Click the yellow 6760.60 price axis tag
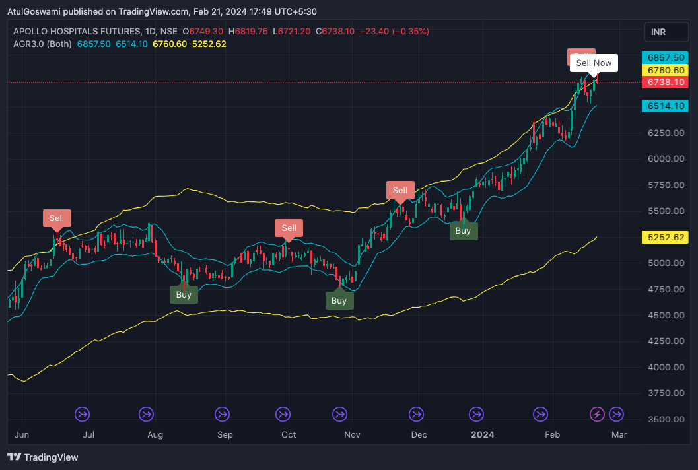 665,71
